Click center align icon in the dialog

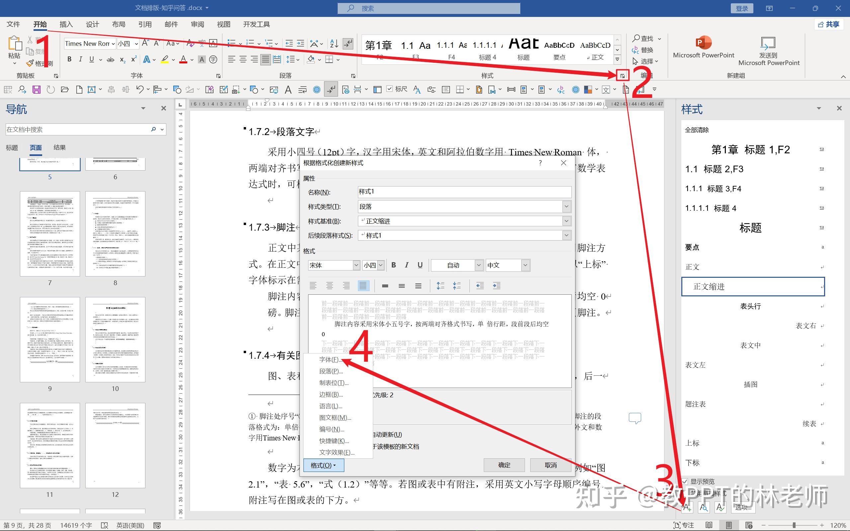[329, 286]
